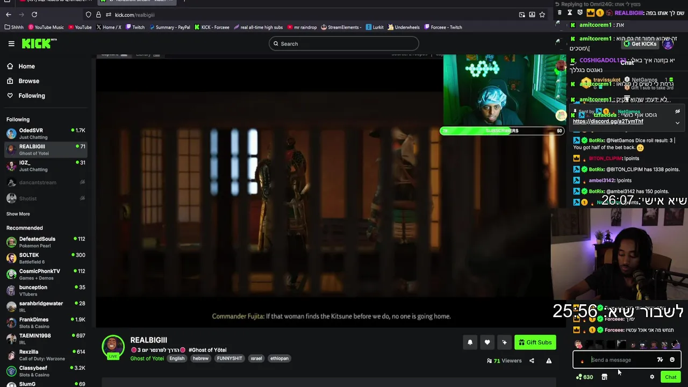
Task: Hide the pinned chat message
Action: click(x=677, y=112)
